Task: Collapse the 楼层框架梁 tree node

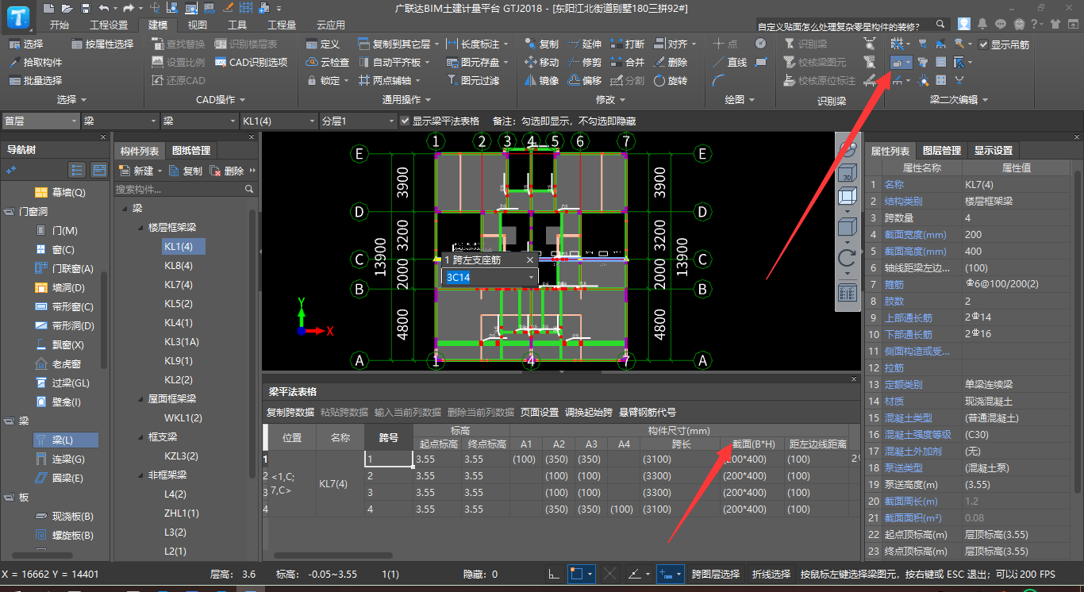Action: coord(140,228)
